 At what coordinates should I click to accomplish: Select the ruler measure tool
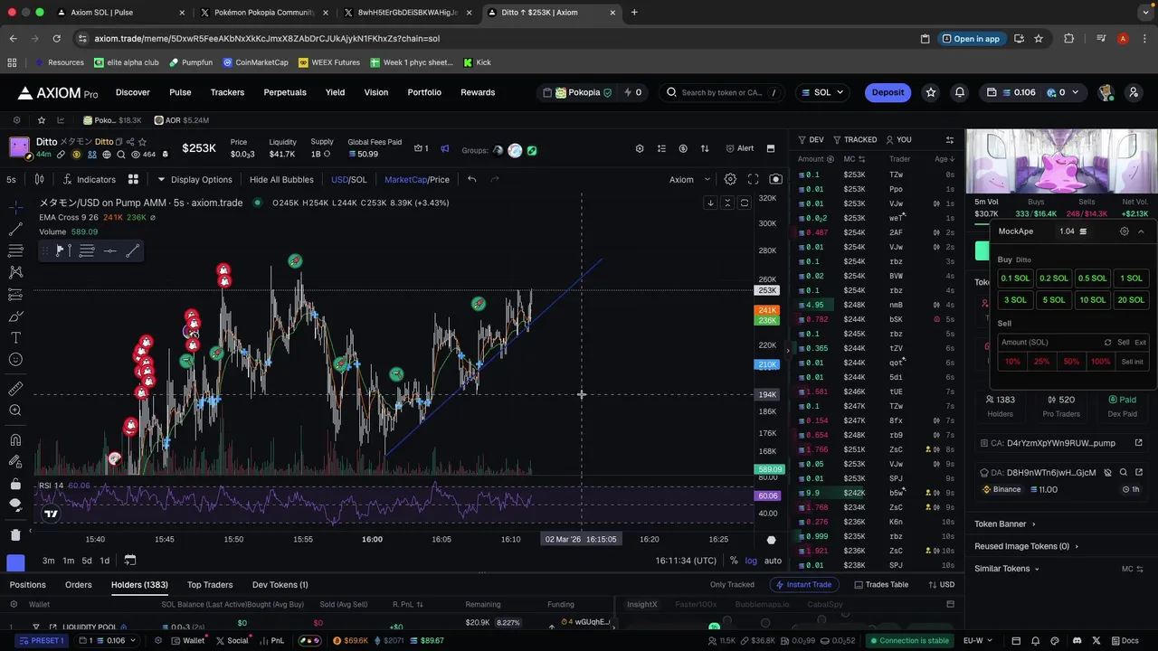(x=15, y=389)
